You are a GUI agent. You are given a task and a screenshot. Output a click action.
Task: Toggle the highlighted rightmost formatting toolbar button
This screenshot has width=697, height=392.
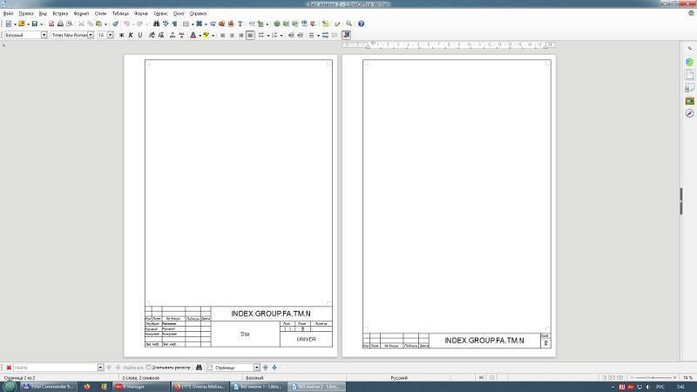346,35
